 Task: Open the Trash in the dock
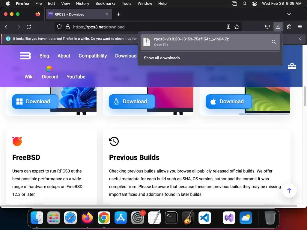click(270, 218)
